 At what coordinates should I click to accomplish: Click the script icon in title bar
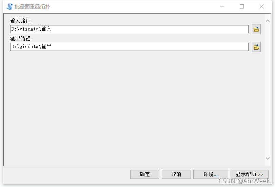coord(9,6)
